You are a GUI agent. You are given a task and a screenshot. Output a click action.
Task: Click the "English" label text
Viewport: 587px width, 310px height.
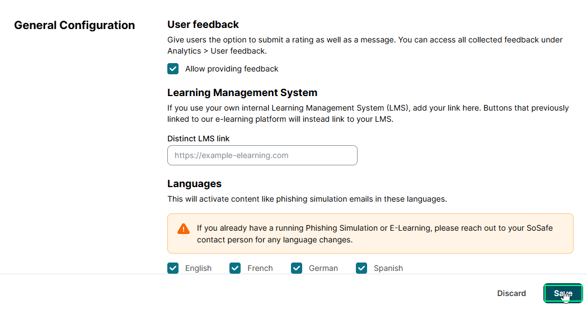(x=198, y=268)
